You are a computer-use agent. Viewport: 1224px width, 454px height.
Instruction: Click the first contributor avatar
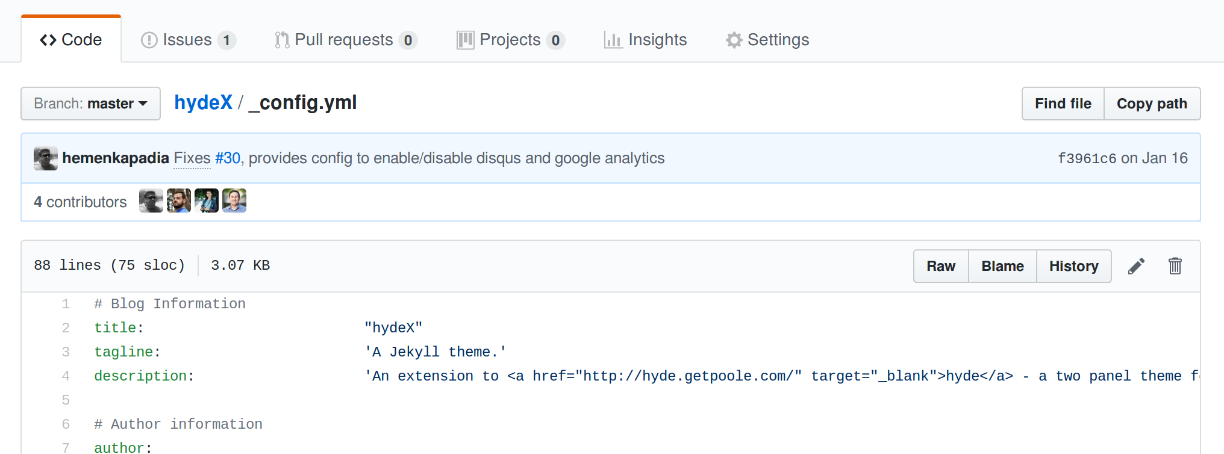pyautogui.click(x=151, y=201)
